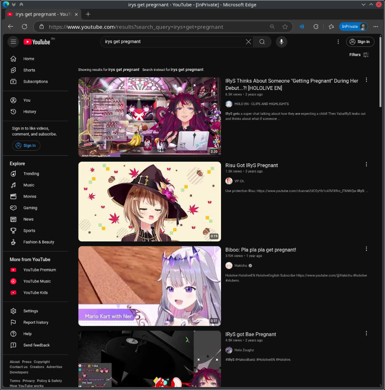Screen dimensions: 385x390
Task: Open more options for Risu Got IRyS video
Action: (x=366, y=165)
